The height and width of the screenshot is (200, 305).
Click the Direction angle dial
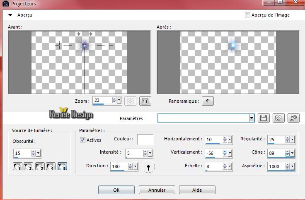(148, 167)
